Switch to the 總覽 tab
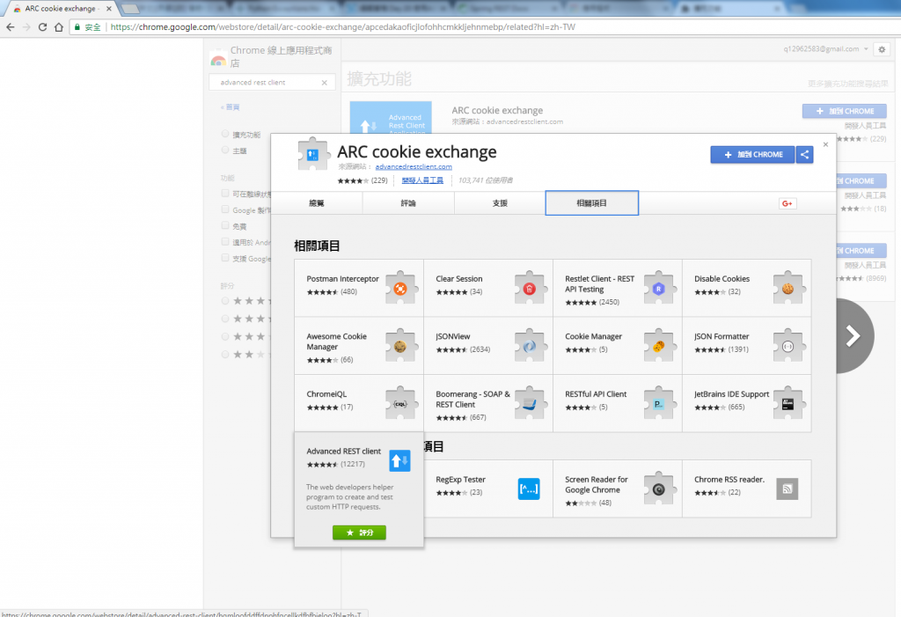 coord(317,203)
